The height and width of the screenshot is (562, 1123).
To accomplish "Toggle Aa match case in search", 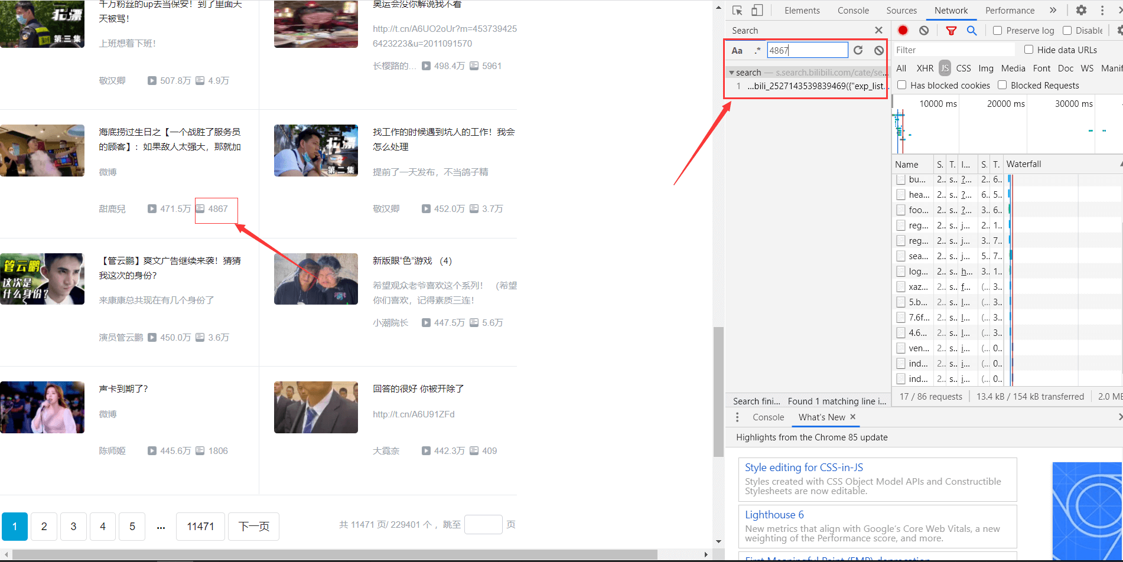I will click(737, 51).
